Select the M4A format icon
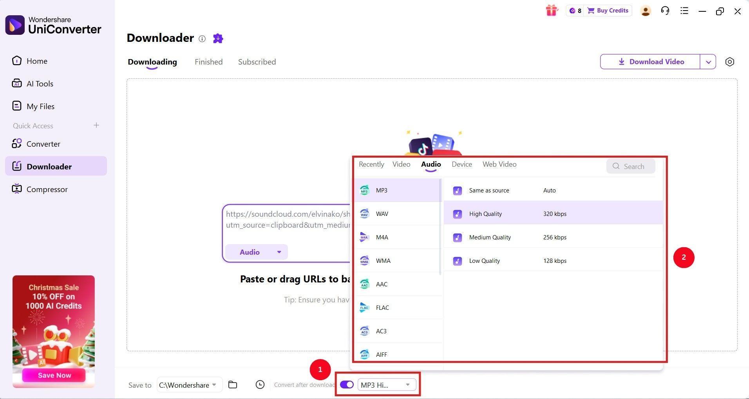The width and height of the screenshot is (749, 399). coord(364,237)
